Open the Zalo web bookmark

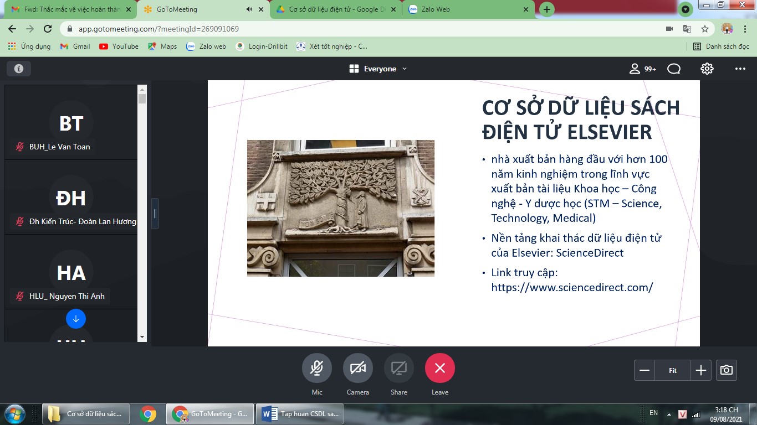(x=206, y=46)
